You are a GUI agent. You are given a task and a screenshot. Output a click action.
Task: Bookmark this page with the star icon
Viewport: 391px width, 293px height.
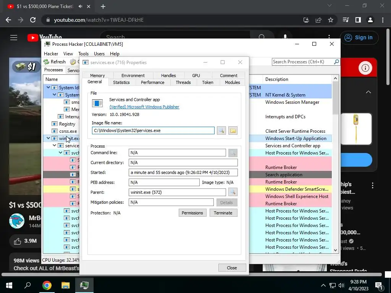331,20
